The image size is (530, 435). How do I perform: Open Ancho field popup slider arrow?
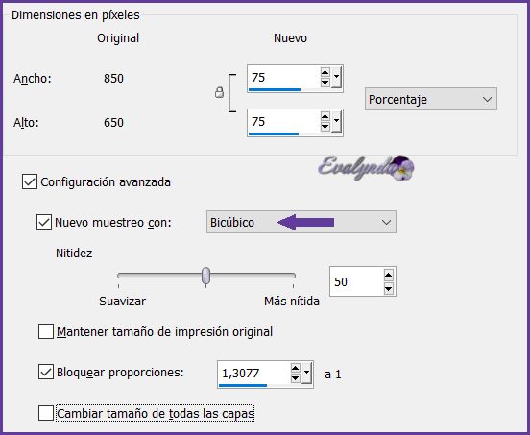[336, 77]
